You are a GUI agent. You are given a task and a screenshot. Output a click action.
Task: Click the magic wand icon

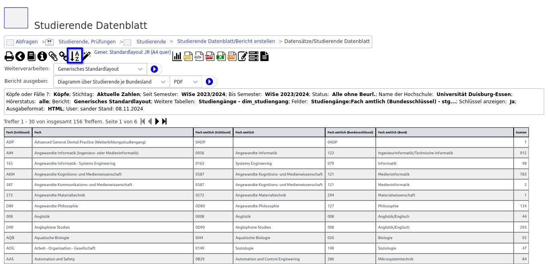[86, 56]
